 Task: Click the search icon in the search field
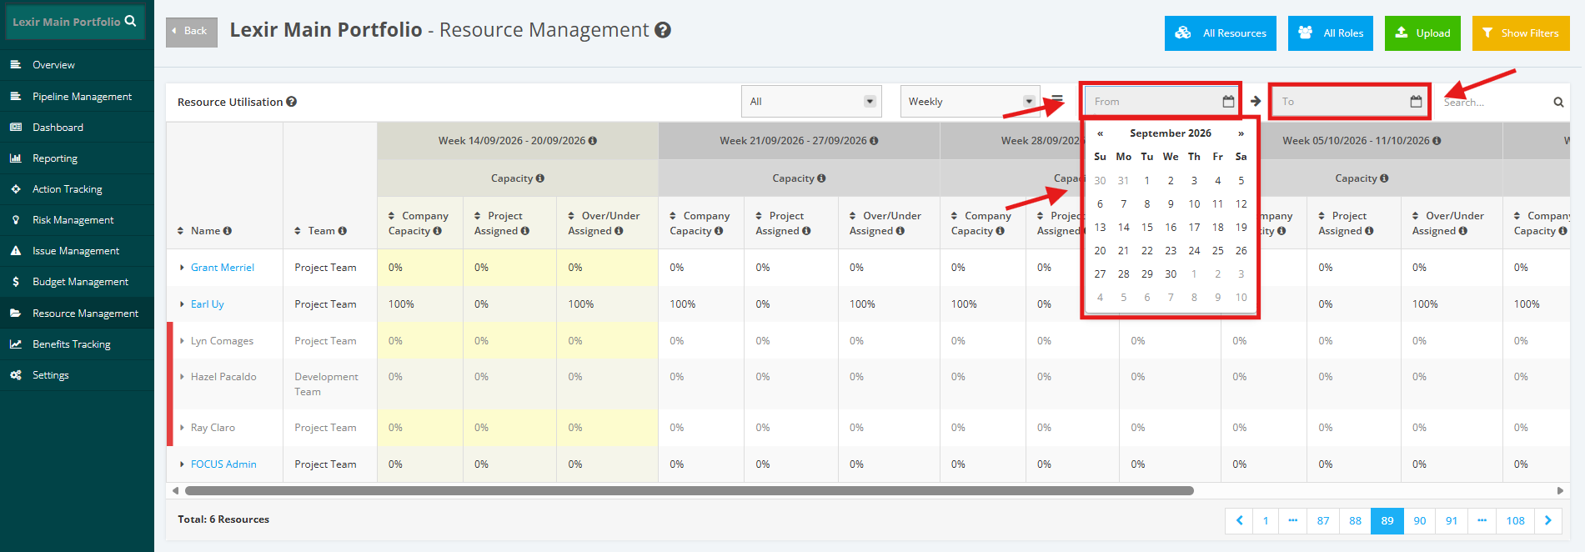(1558, 102)
